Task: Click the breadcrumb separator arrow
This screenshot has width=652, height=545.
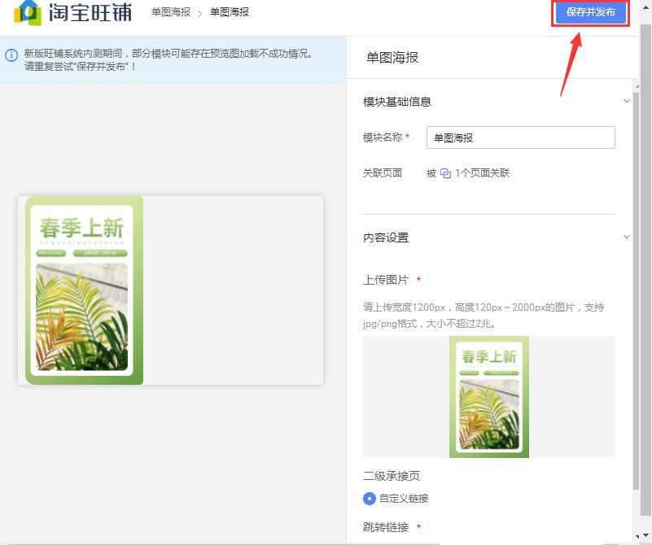Action: 203,13
